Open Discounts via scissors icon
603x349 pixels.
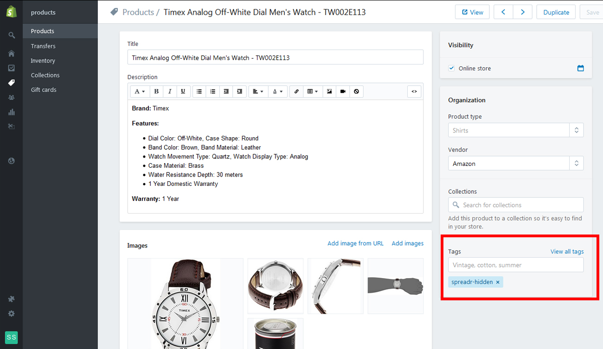pyautogui.click(x=12, y=127)
